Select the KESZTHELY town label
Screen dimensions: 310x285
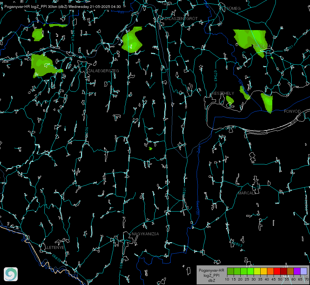tap(223, 93)
